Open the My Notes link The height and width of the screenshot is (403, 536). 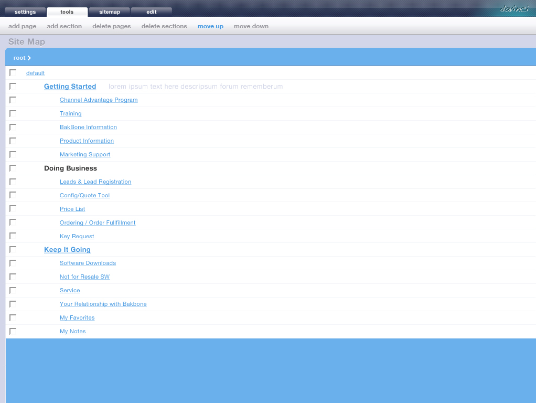73,332
